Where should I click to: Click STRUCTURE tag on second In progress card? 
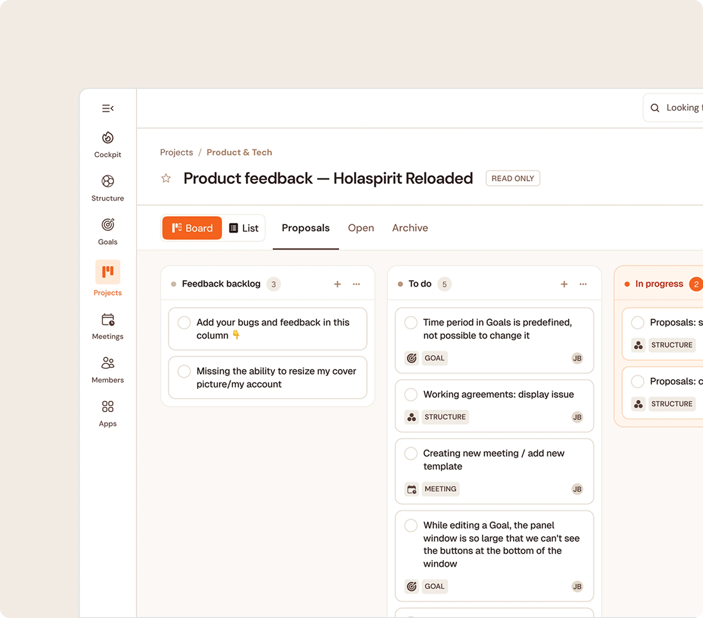[x=672, y=404]
